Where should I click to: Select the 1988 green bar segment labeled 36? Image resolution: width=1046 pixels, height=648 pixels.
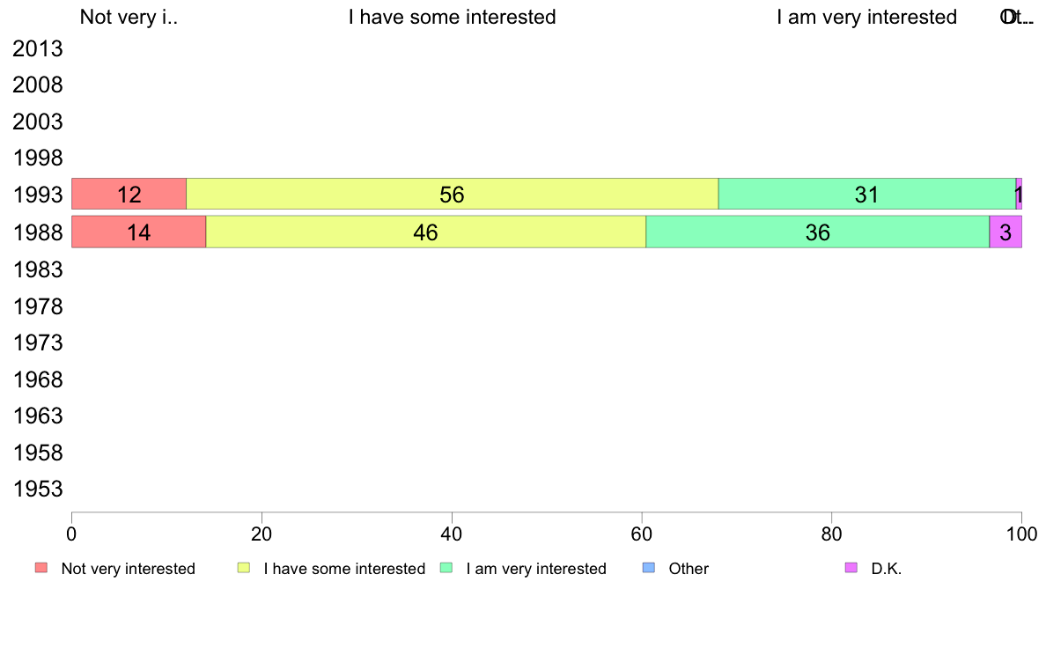pyautogui.click(x=817, y=232)
